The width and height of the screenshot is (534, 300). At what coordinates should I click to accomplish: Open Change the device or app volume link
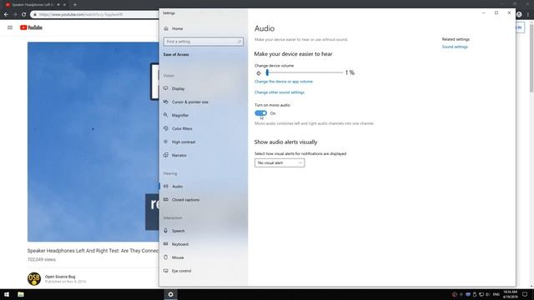point(284,82)
